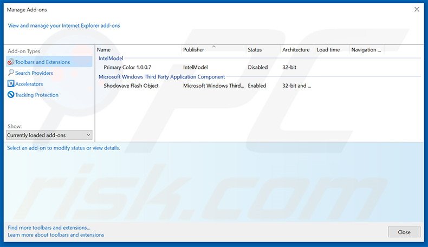Select Accelerators add-on type
Viewport: 428px width, 247px height.
[x=29, y=84]
